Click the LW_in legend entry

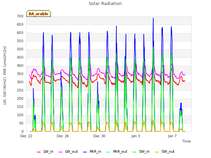45,152
